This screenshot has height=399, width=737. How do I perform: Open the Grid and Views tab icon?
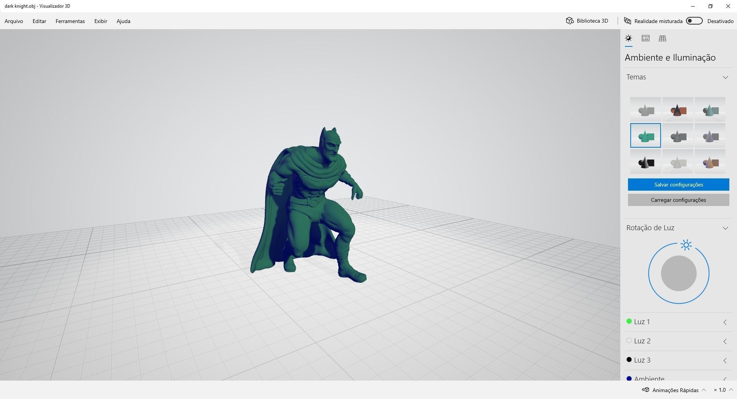click(663, 38)
